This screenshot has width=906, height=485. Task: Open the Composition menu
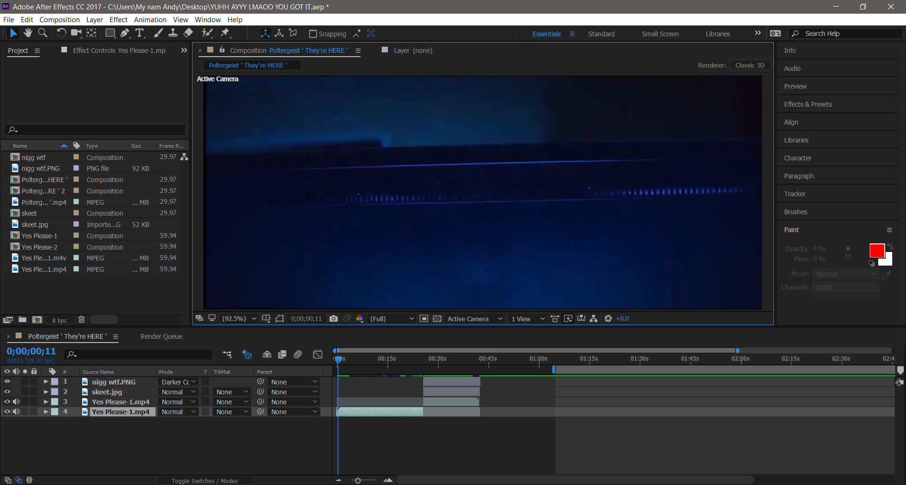[59, 19]
